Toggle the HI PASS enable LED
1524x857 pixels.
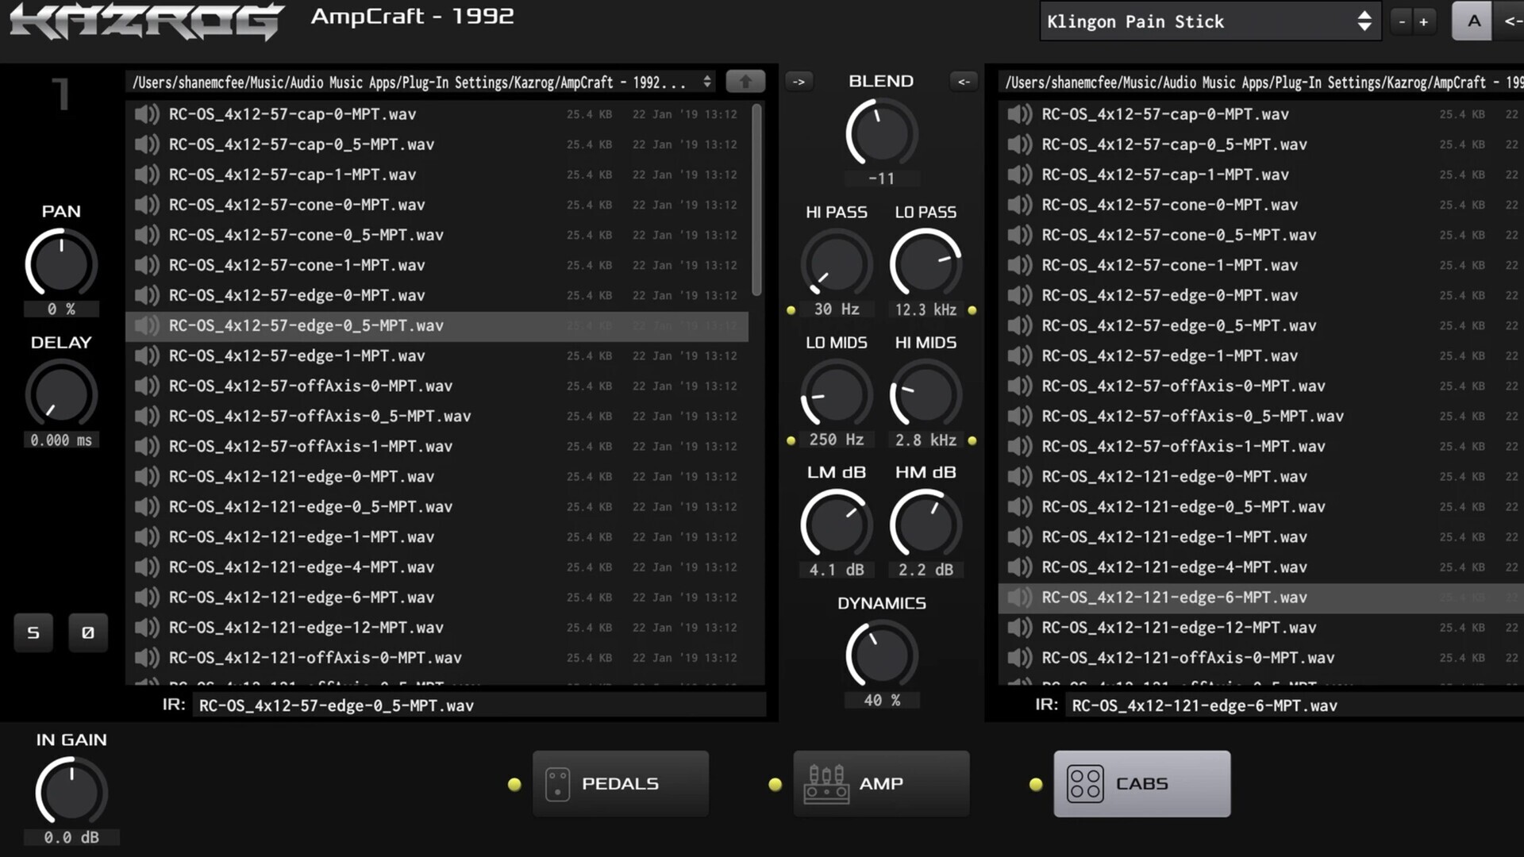tap(791, 310)
